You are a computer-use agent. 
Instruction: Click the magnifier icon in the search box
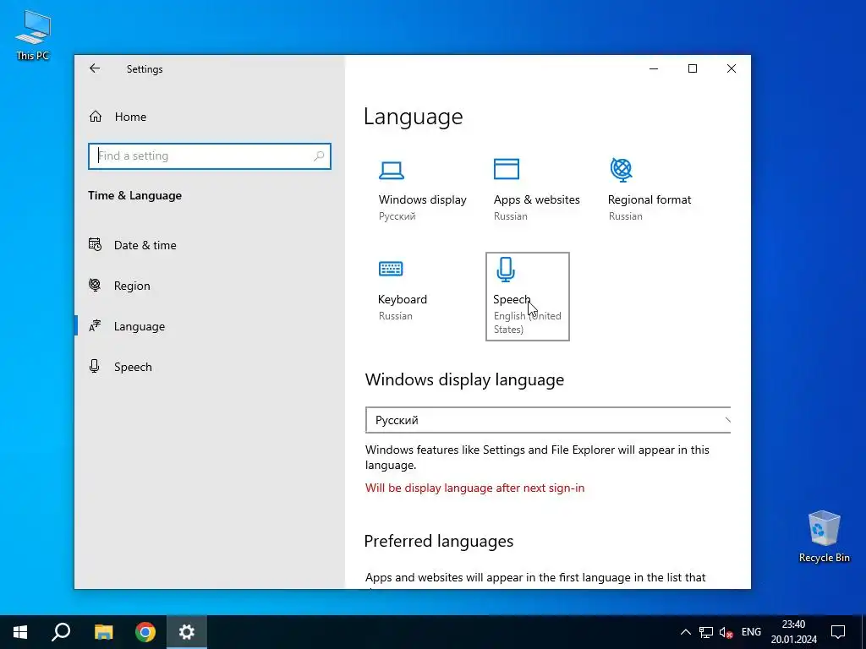click(319, 156)
